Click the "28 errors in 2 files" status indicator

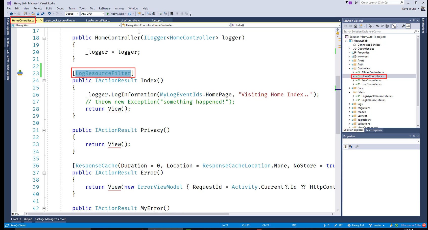[x=411, y=225]
